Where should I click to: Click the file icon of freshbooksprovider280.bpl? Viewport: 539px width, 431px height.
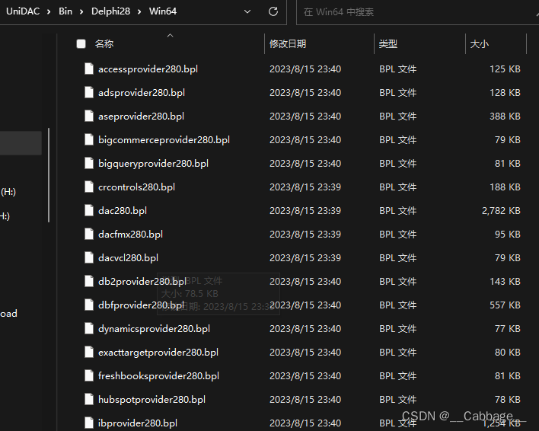coord(89,375)
